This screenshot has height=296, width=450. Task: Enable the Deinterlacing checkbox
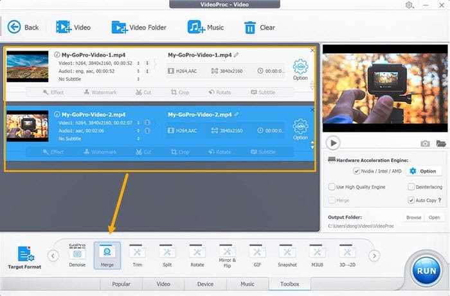(x=411, y=187)
